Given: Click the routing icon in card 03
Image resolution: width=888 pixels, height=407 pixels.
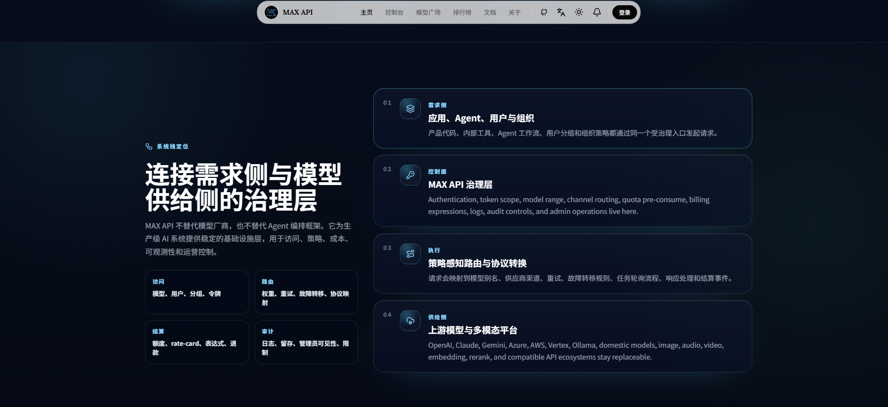Looking at the screenshot, I should point(410,254).
